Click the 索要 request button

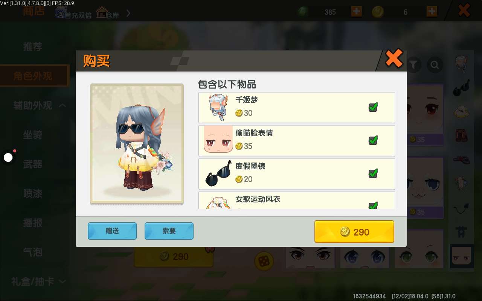(x=169, y=231)
